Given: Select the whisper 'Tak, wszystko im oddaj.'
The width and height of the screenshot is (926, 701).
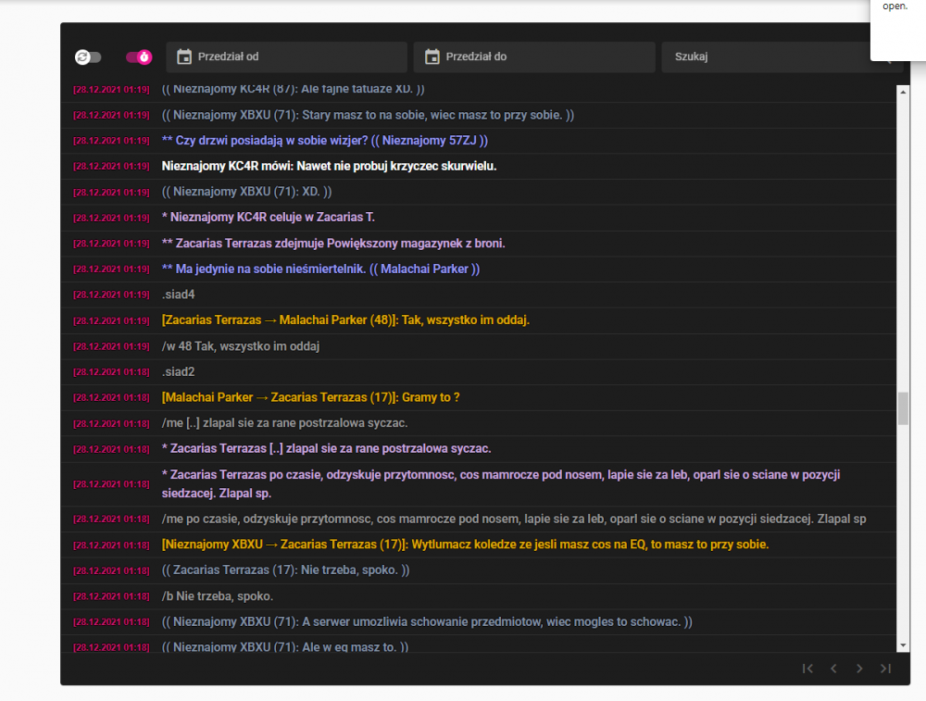Looking at the screenshot, I should [x=345, y=320].
